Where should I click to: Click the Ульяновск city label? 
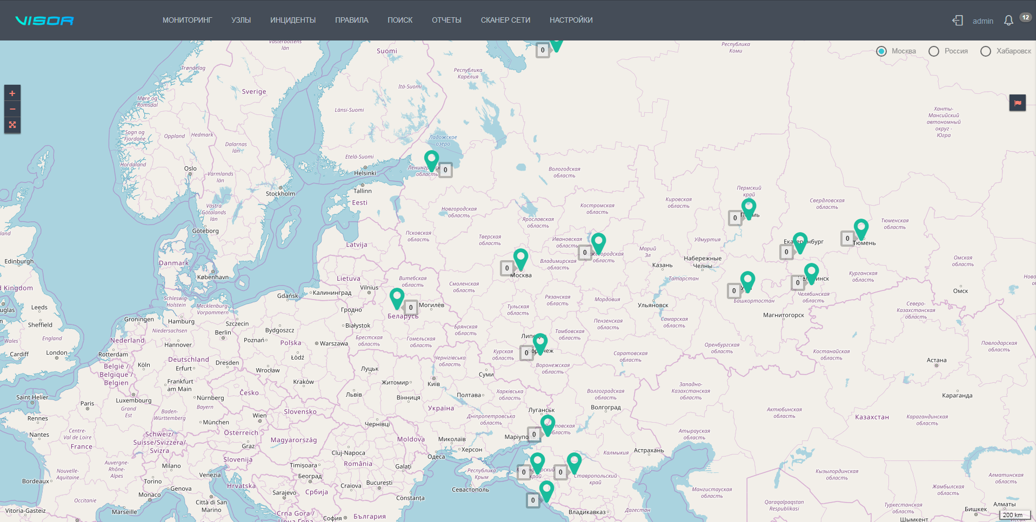tap(653, 306)
